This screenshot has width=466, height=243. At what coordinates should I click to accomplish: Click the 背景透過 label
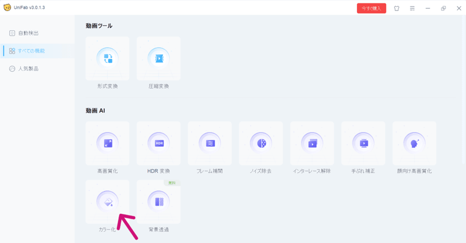point(158,230)
